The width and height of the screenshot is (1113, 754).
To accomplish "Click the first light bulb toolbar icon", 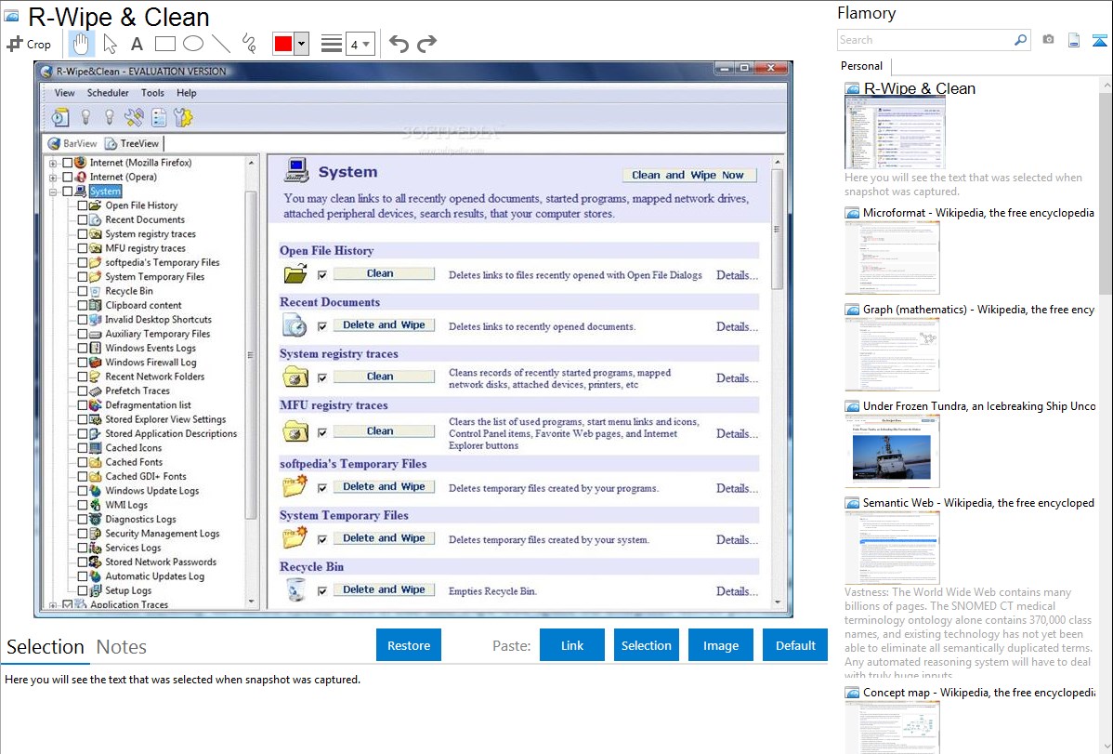I will point(85,117).
